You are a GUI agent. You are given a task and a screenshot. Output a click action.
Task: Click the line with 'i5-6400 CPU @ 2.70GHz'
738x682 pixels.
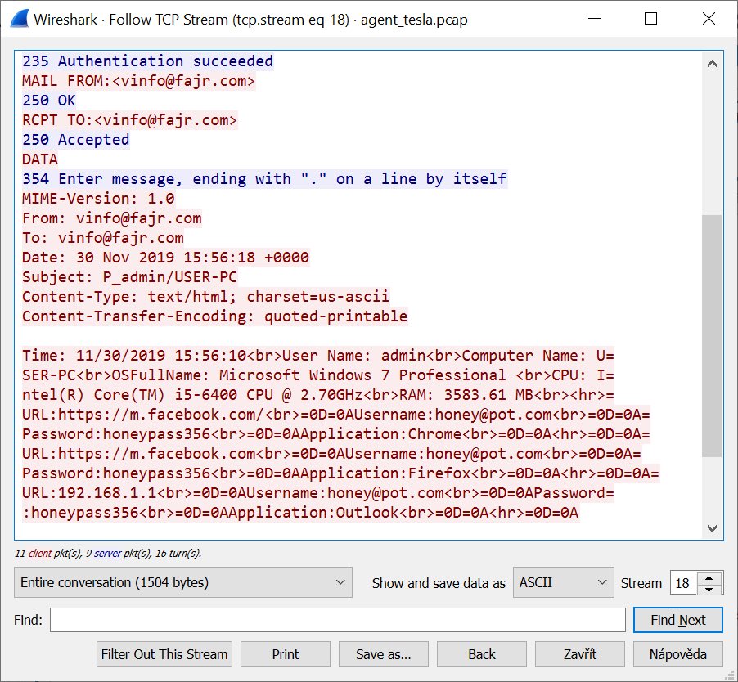318,395
